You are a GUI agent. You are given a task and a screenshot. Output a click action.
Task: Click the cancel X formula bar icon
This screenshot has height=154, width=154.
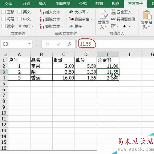47,44
